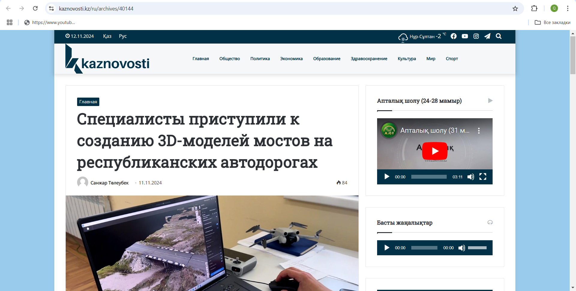Open the YouTube video three-dot options

[479, 131]
